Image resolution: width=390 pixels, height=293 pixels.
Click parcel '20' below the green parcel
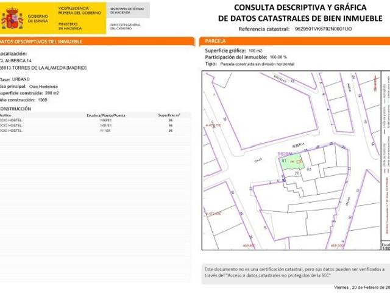coord(297,173)
